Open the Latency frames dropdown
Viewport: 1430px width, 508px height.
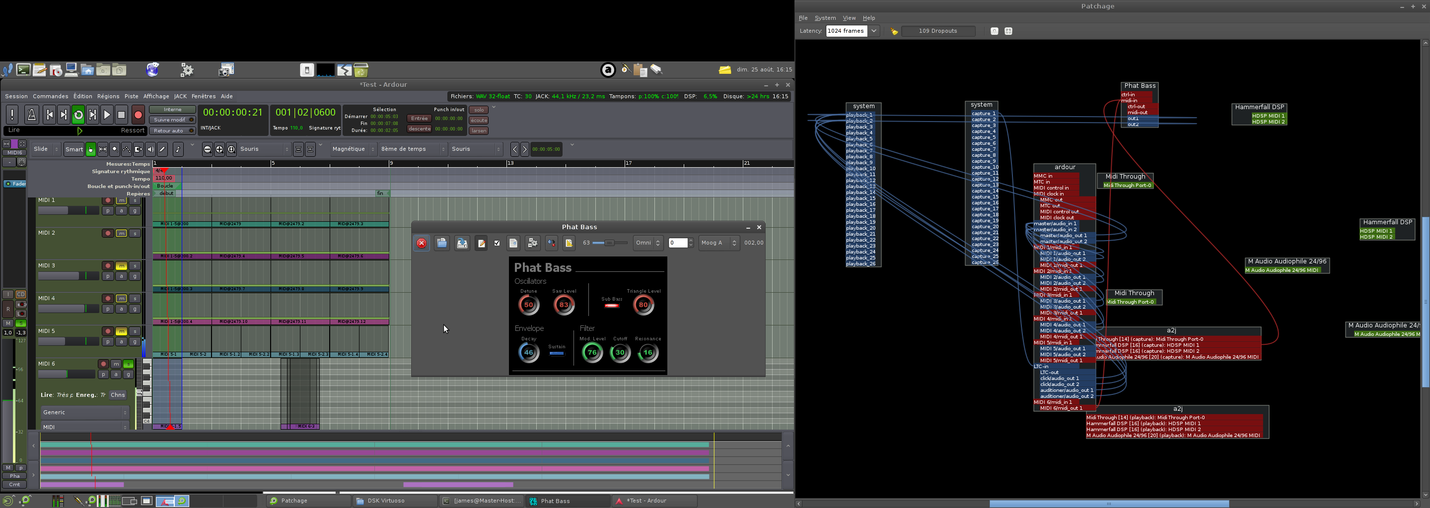coord(874,31)
